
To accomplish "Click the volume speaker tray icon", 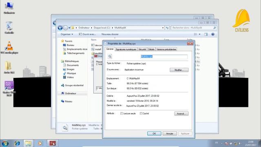I will (240, 143).
